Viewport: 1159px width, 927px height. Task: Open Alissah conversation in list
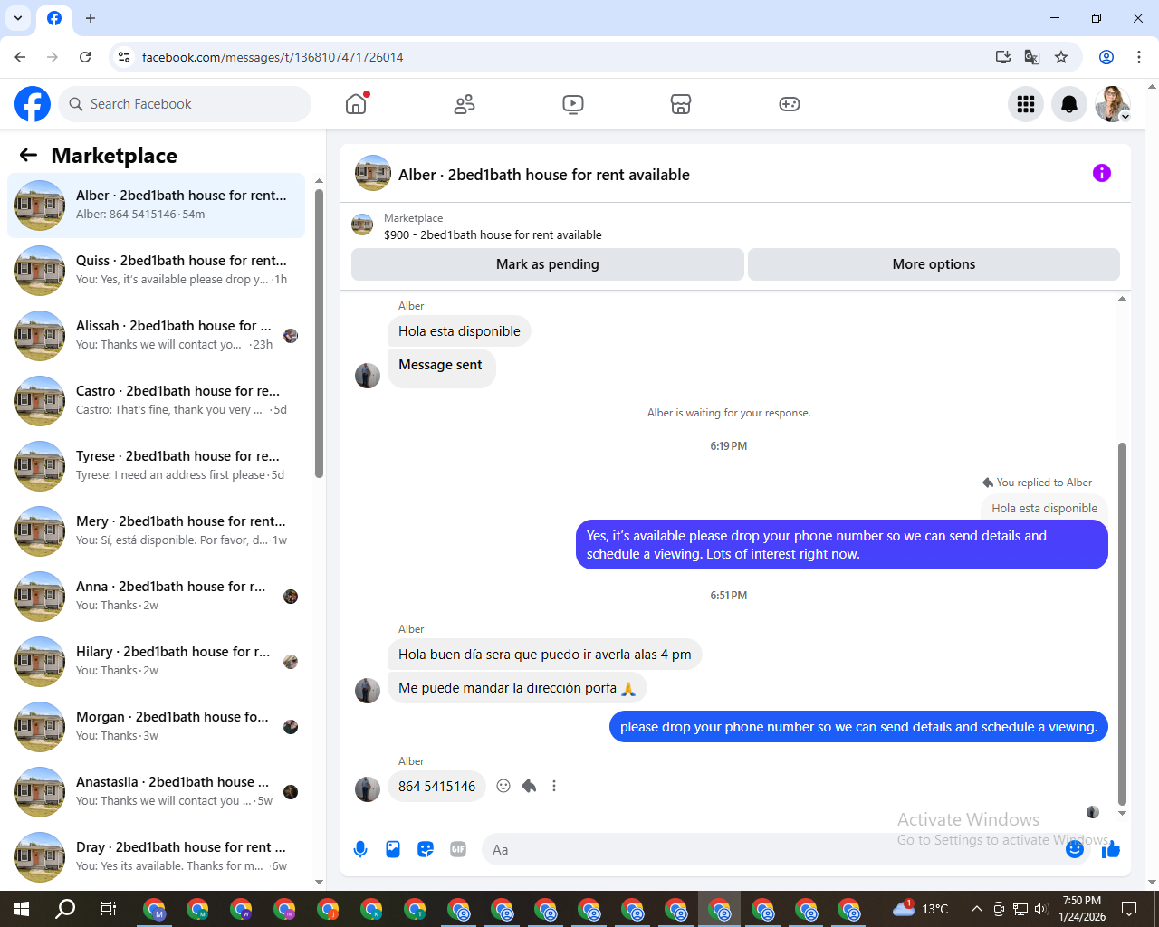(156, 336)
